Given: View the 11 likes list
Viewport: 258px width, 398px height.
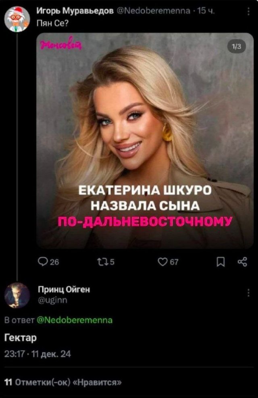Looking at the screenshot, I should point(63,382).
